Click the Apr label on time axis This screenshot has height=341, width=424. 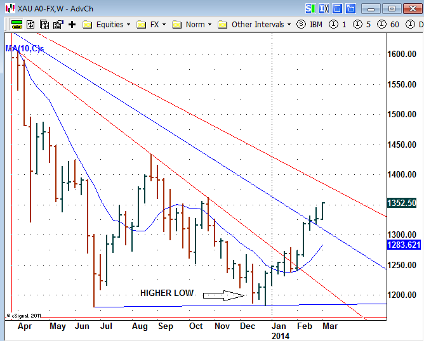(x=25, y=326)
